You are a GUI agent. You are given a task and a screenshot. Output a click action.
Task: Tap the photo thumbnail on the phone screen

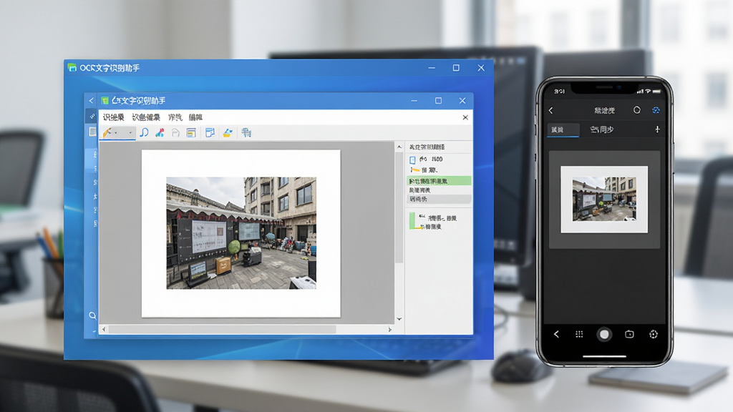(604, 200)
